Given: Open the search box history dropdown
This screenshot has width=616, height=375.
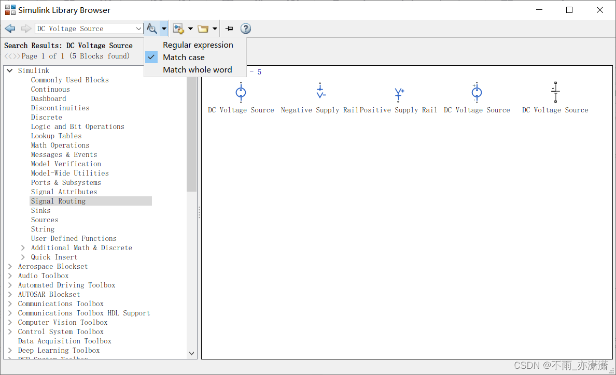Looking at the screenshot, I should coord(138,28).
